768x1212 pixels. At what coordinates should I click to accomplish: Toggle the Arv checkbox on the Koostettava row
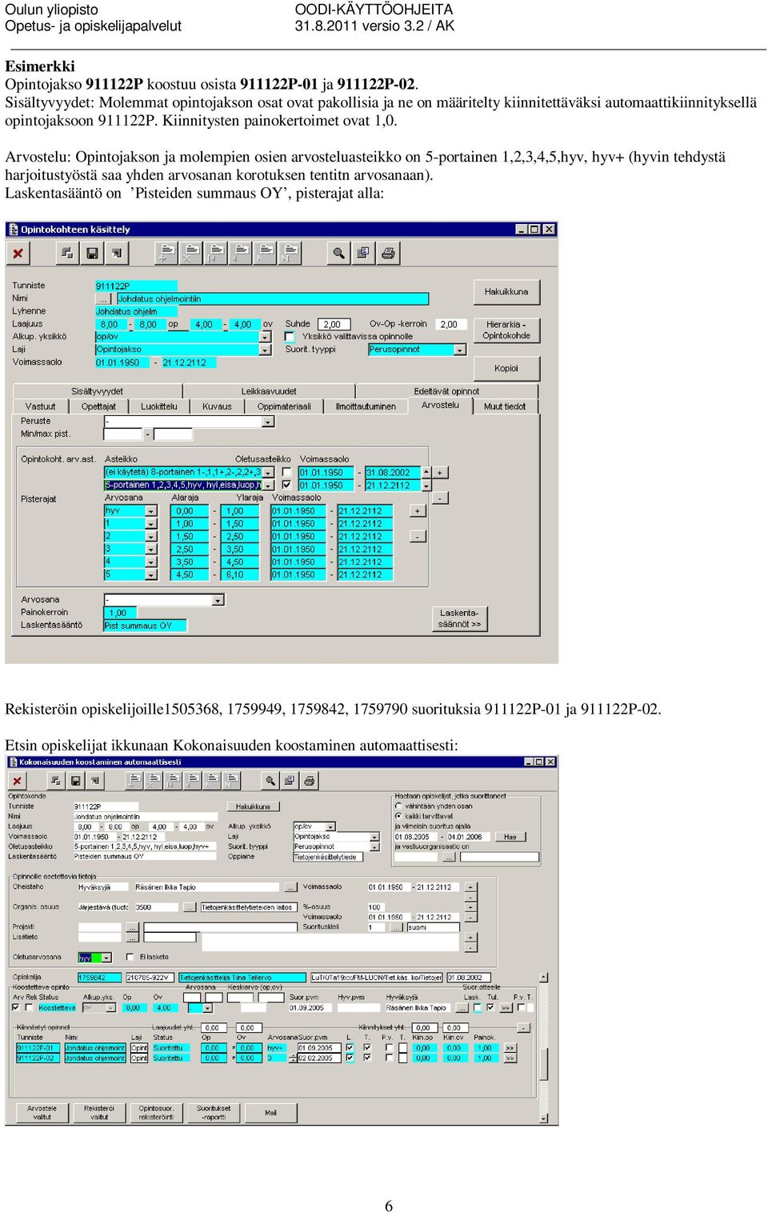(x=16, y=1007)
